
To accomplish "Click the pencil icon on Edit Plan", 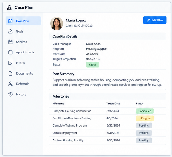I will click(x=148, y=20).
